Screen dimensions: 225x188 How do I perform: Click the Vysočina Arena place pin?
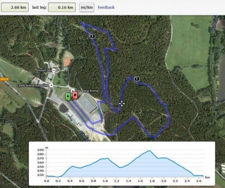(73, 91)
